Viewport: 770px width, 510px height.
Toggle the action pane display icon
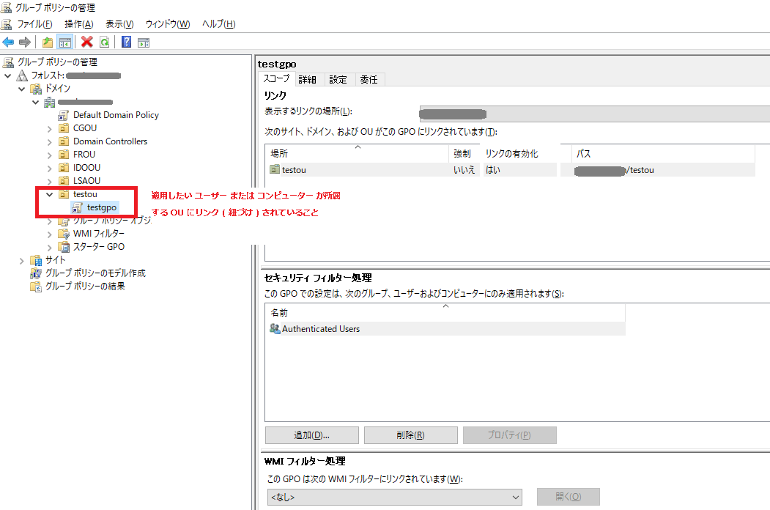coord(144,42)
